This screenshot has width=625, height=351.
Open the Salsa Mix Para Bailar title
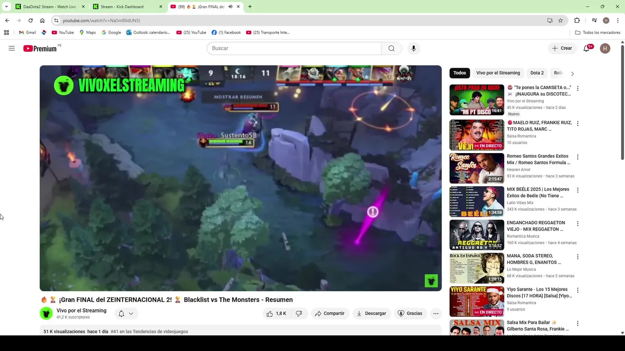point(538,326)
